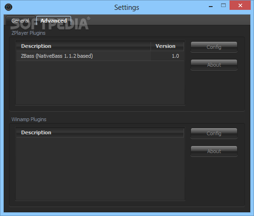This screenshot has height=216, width=254.
Task: Sort ZPlayer plugins by Description header
Action: coord(83,46)
